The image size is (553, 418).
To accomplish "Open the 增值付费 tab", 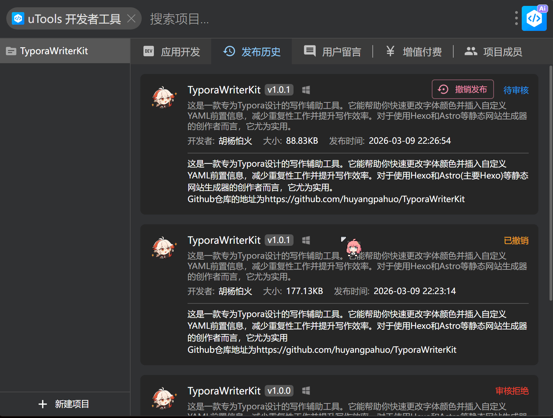I will (x=413, y=52).
